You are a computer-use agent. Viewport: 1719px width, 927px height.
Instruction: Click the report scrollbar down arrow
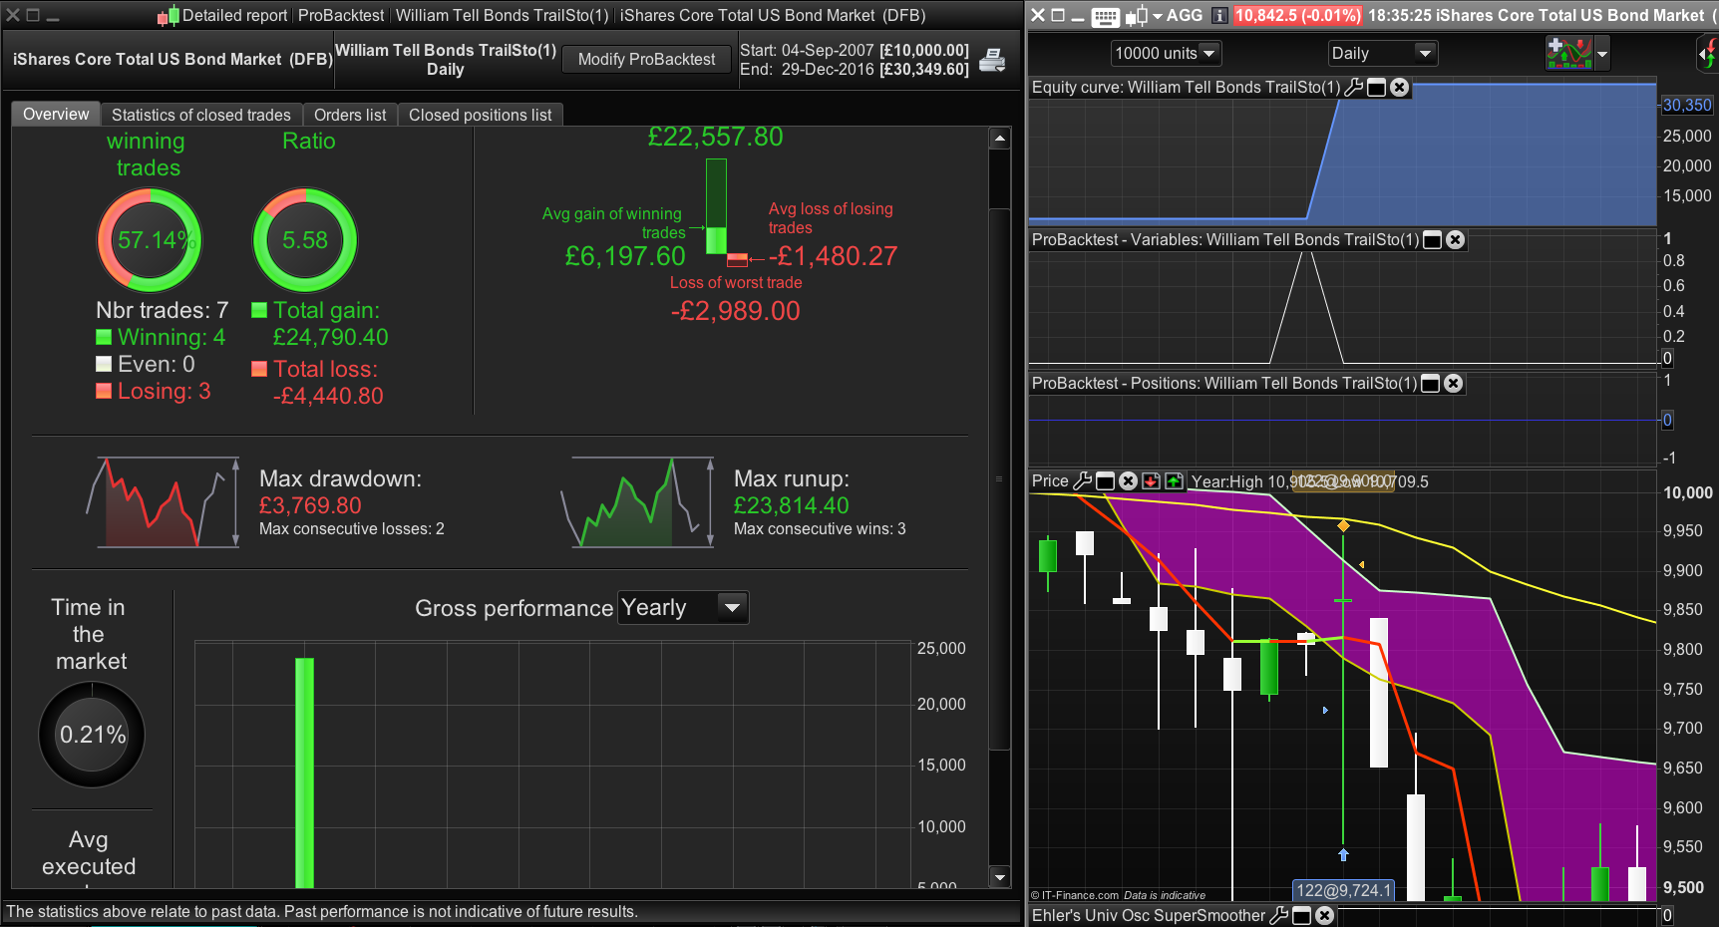pos(1000,877)
